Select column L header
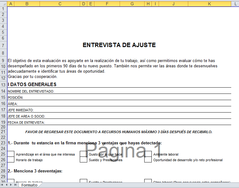The width and height of the screenshot is (239, 188). coord(235,4)
